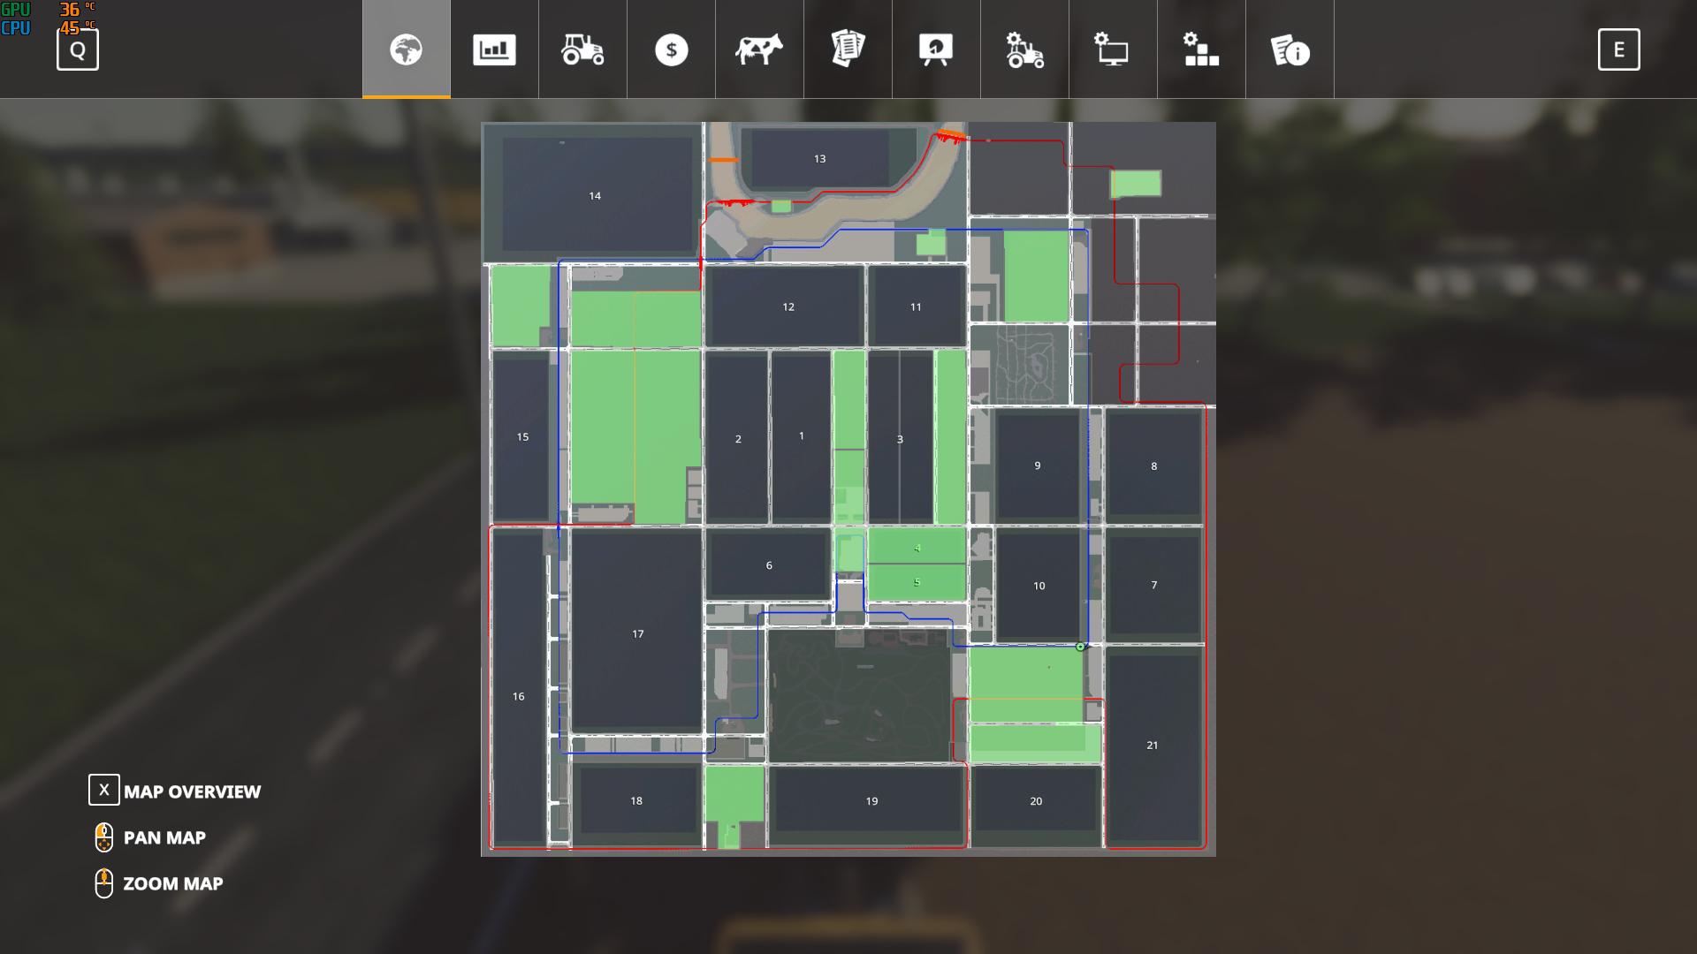Open the vehicles tractor tab
The image size is (1697, 954).
[582, 49]
